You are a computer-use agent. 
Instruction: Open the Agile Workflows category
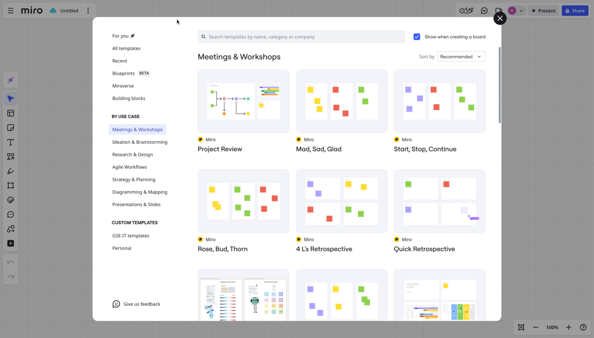tap(130, 167)
